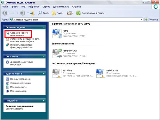Image resolution: width=160 pixels, height=120 pixels.
Task: Open the Избранное menu
Action: (x=34, y=7)
